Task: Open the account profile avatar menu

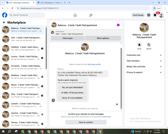Action: click(161, 15)
